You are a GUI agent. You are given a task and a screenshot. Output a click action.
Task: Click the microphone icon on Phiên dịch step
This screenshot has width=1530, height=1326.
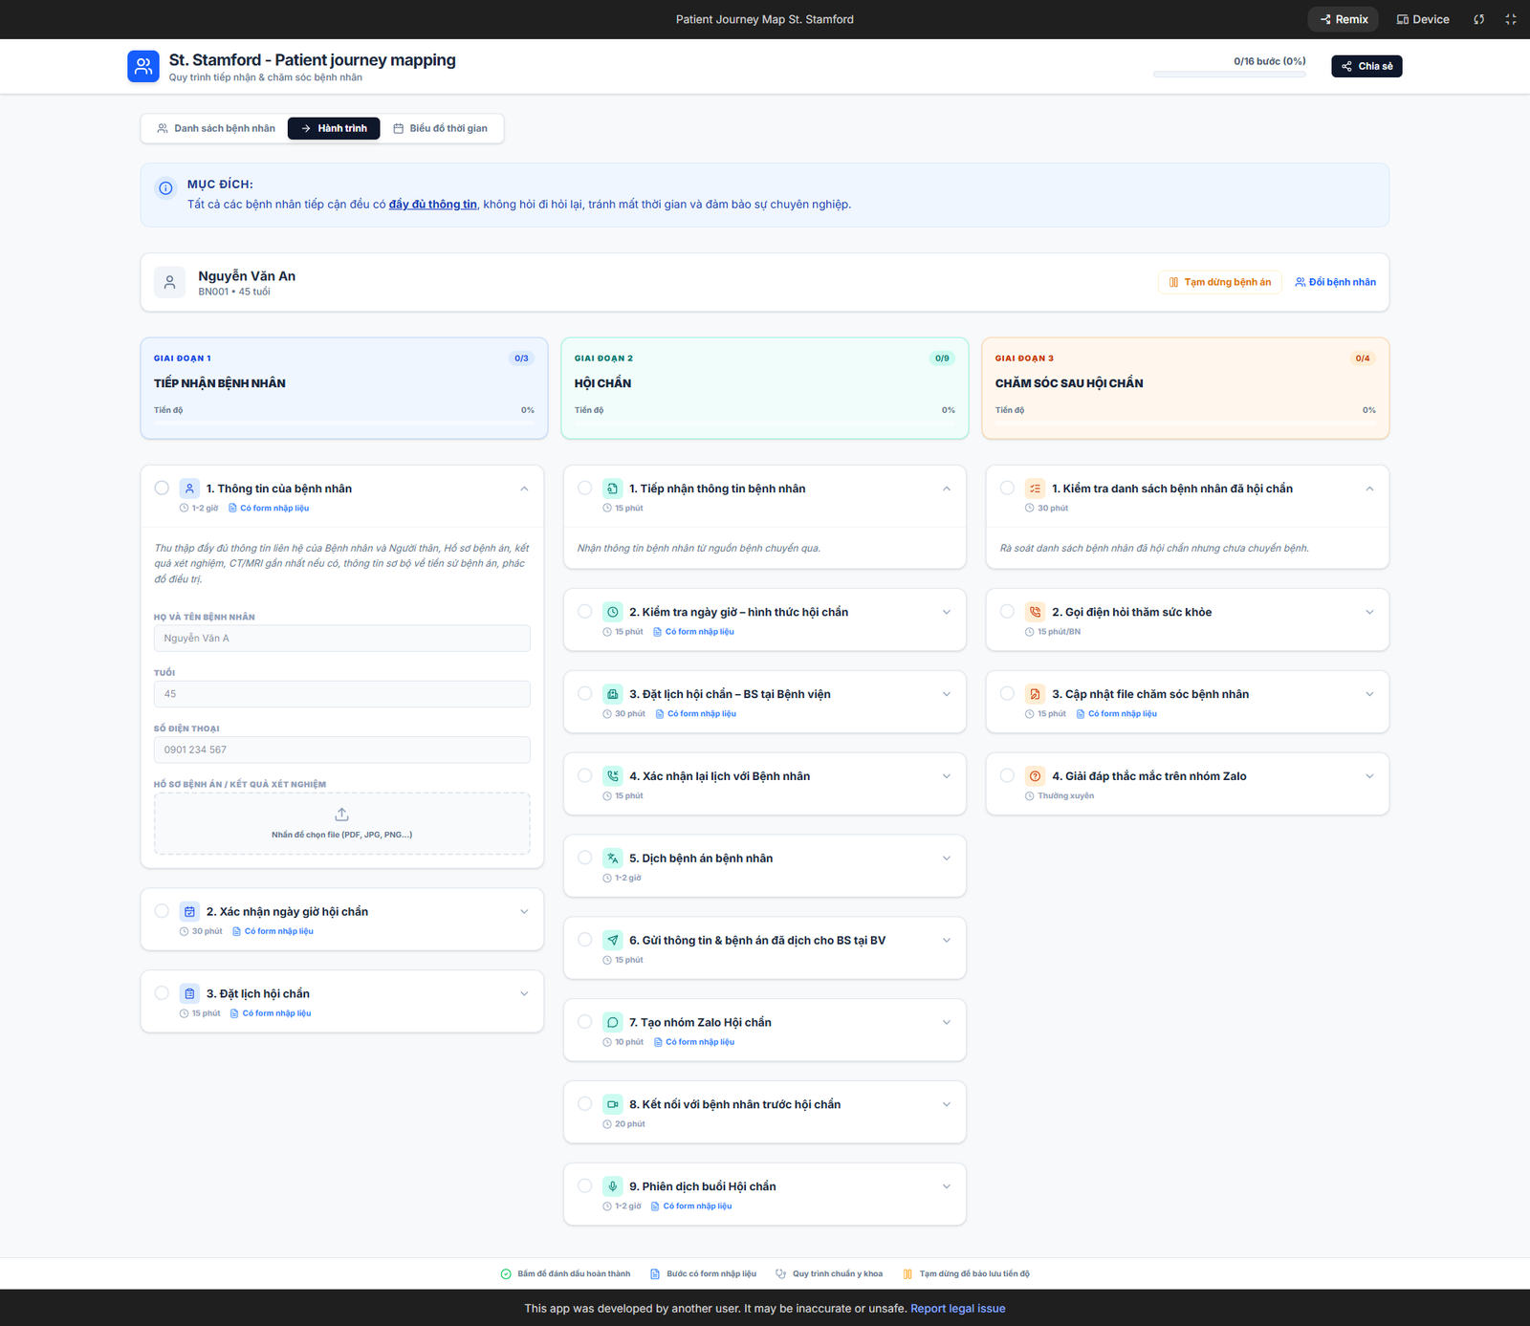tap(613, 1186)
